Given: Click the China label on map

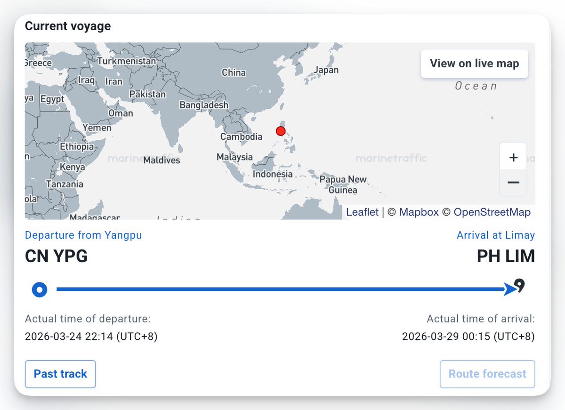Looking at the screenshot, I should pos(234,72).
